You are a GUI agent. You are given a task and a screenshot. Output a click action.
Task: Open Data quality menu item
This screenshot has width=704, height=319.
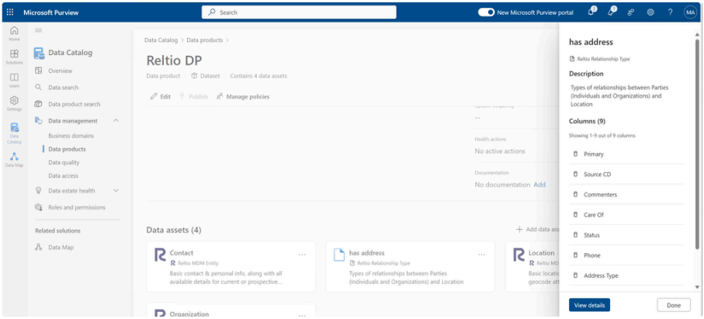click(64, 162)
